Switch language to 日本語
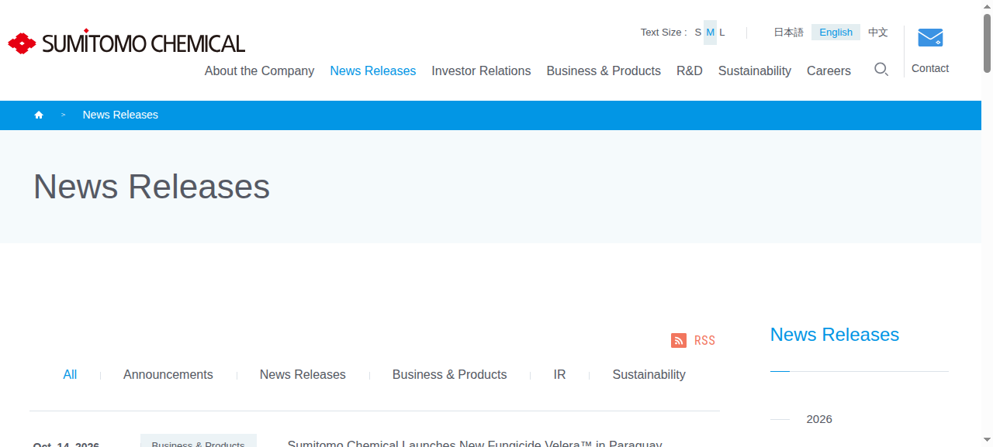Viewport: 993px width, 447px height. 788,33
